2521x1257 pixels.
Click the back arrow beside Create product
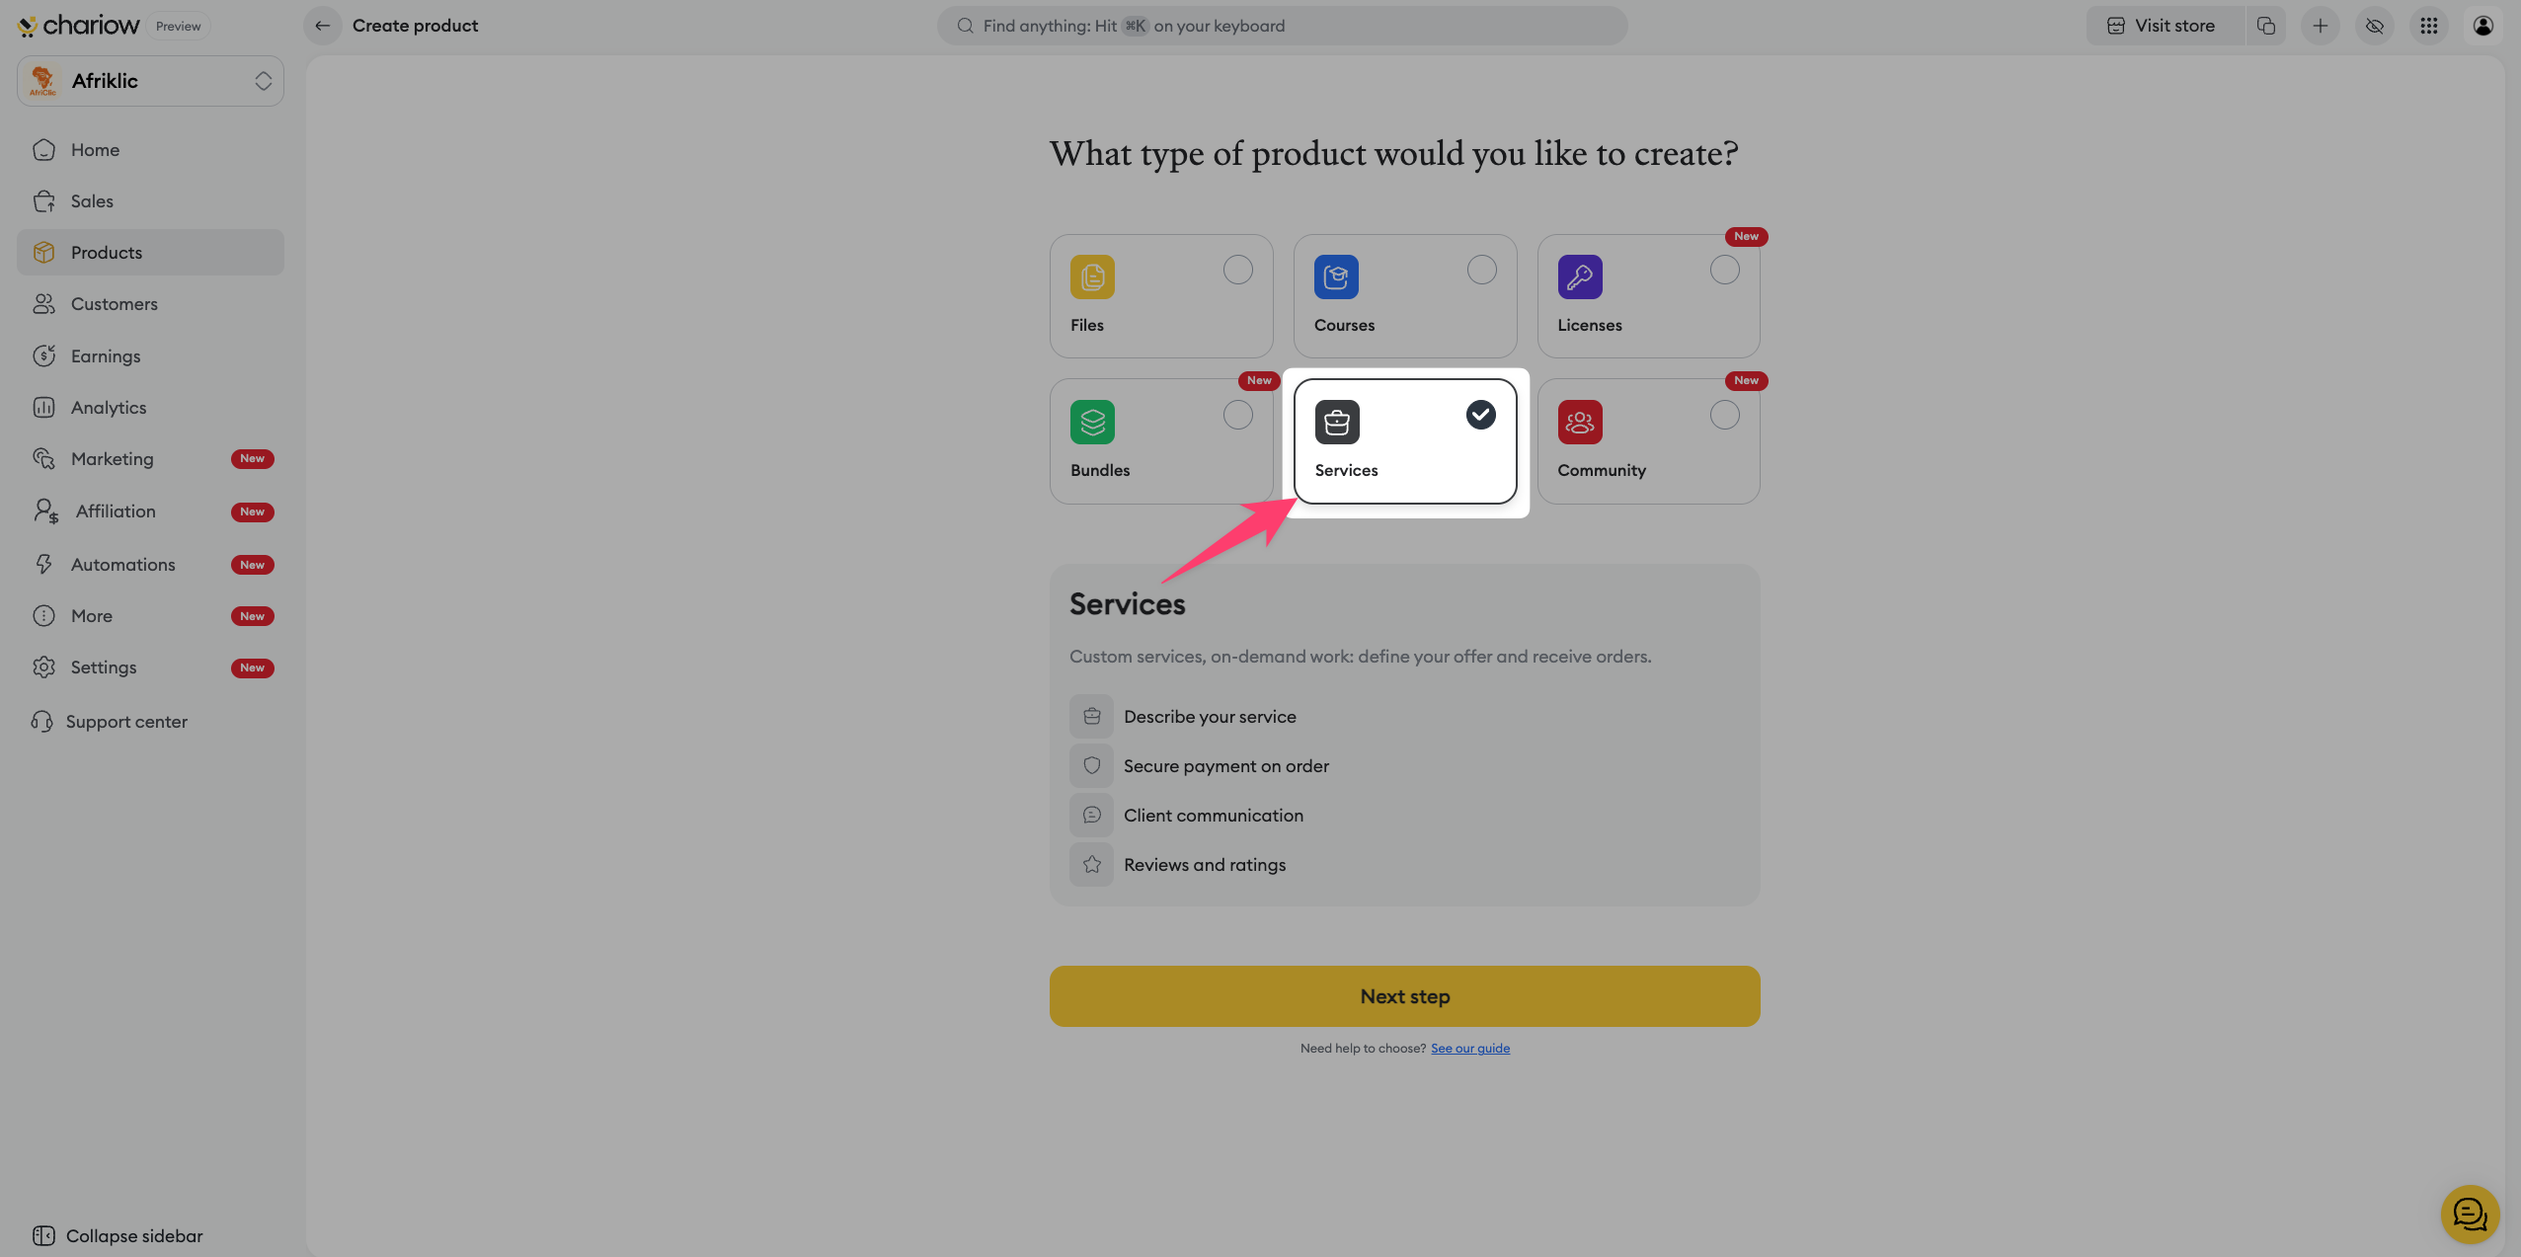tap(322, 26)
